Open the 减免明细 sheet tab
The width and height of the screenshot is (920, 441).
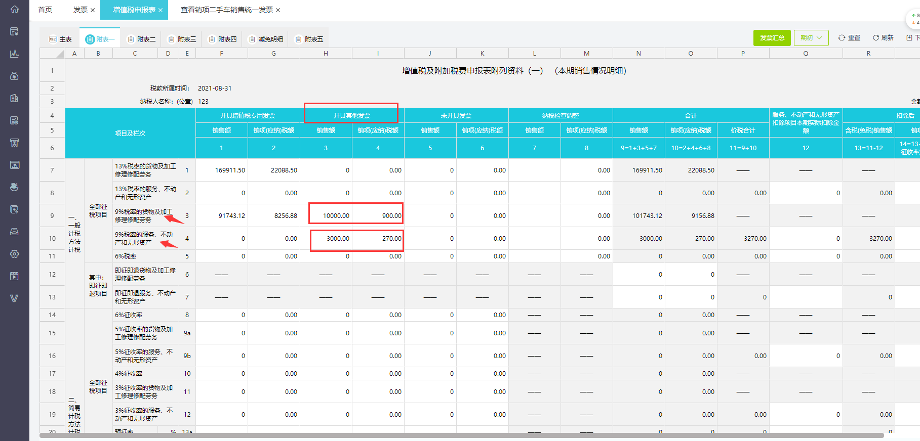point(266,39)
